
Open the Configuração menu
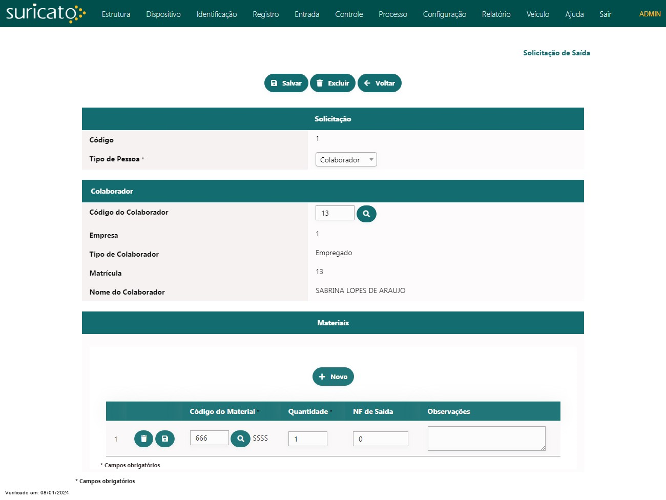click(x=444, y=14)
